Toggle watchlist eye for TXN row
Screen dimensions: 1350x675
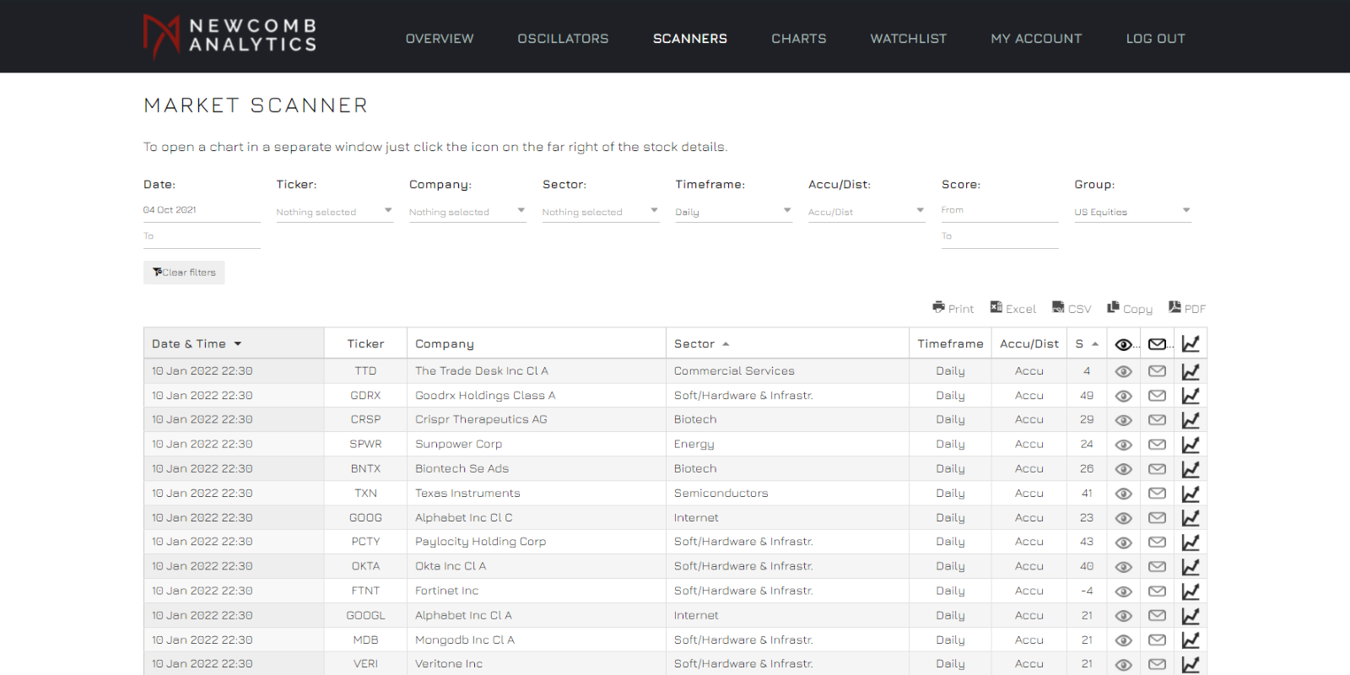tap(1123, 494)
